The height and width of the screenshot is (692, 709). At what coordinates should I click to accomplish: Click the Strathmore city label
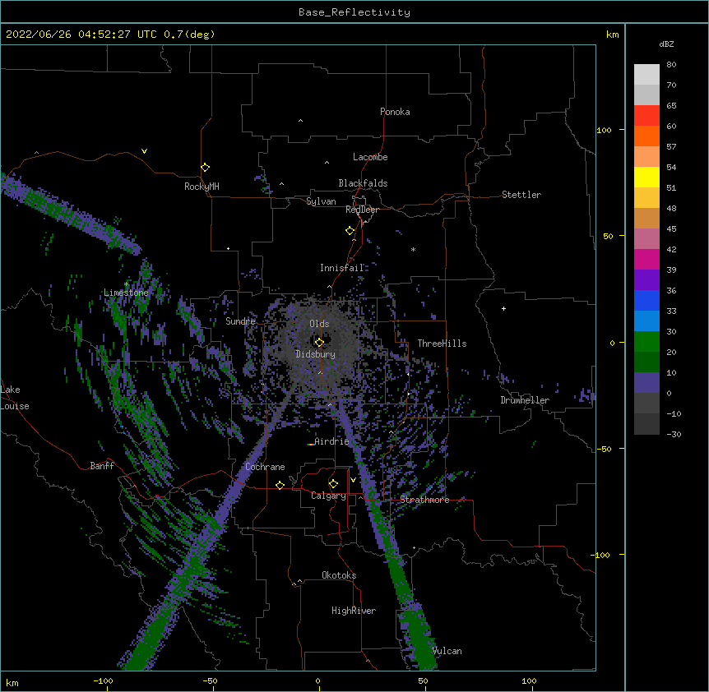[x=424, y=500]
